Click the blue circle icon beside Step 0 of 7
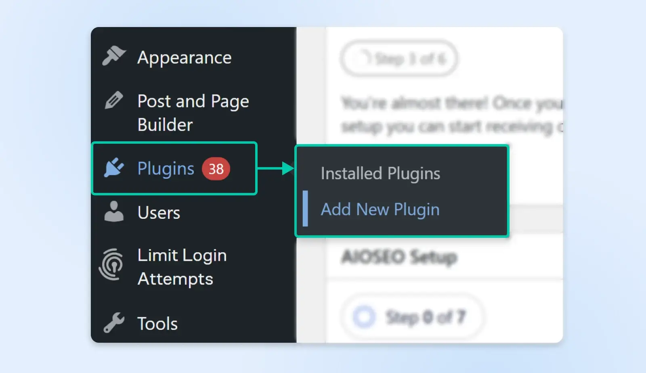Viewport: 646px width, 373px height. click(x=364, y=317)
